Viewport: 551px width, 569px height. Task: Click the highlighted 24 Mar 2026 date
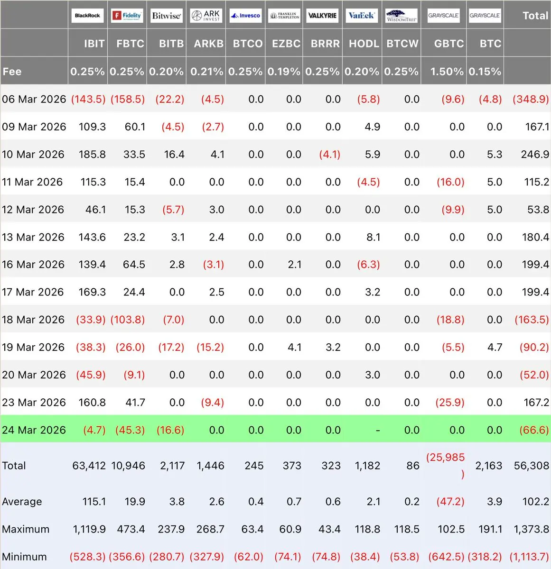pos(34,430)
